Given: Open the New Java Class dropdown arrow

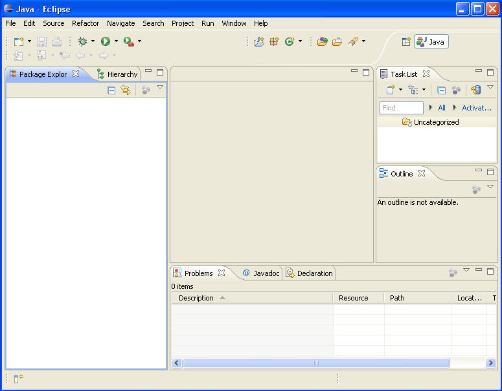Looking at the screenshot, I should pos(300,41).
